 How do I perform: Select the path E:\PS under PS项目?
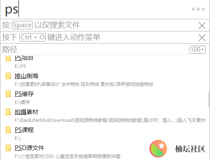coord(21,66)
